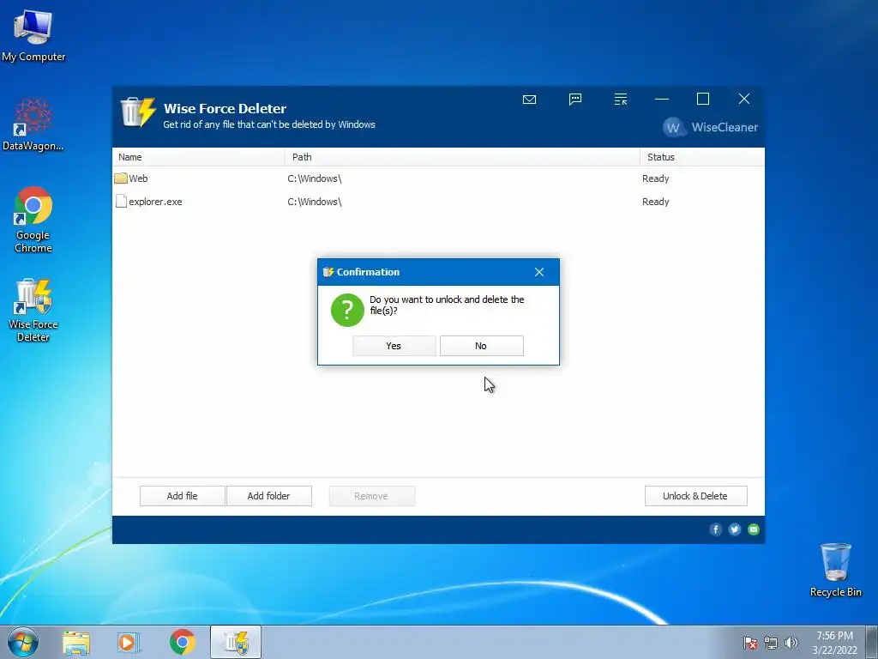Open the green email share icon
Viewport: 878px width, 659px height.
click(x=754, y=529)
